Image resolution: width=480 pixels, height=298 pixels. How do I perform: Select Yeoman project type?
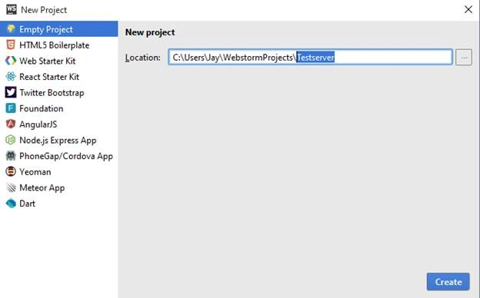click(58, 172)
